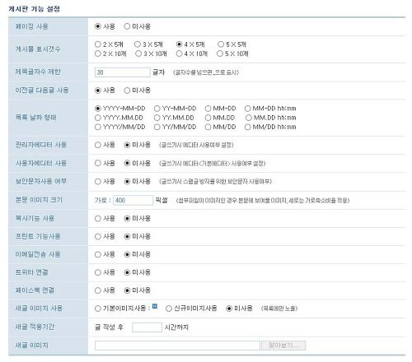The image size is (412, 362).
Task: Enable 사용 for 관리자에디터 사용
Action: click(x=98, y=145)
